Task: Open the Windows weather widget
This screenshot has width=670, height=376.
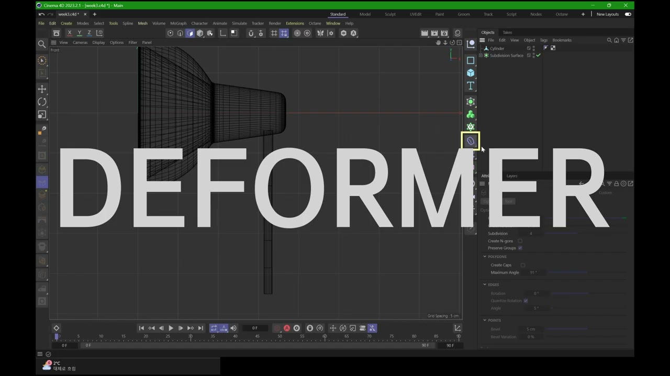Action: (x=59, y=366)
